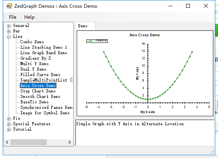Click the -5 label on the X axis

click(86, 107)
